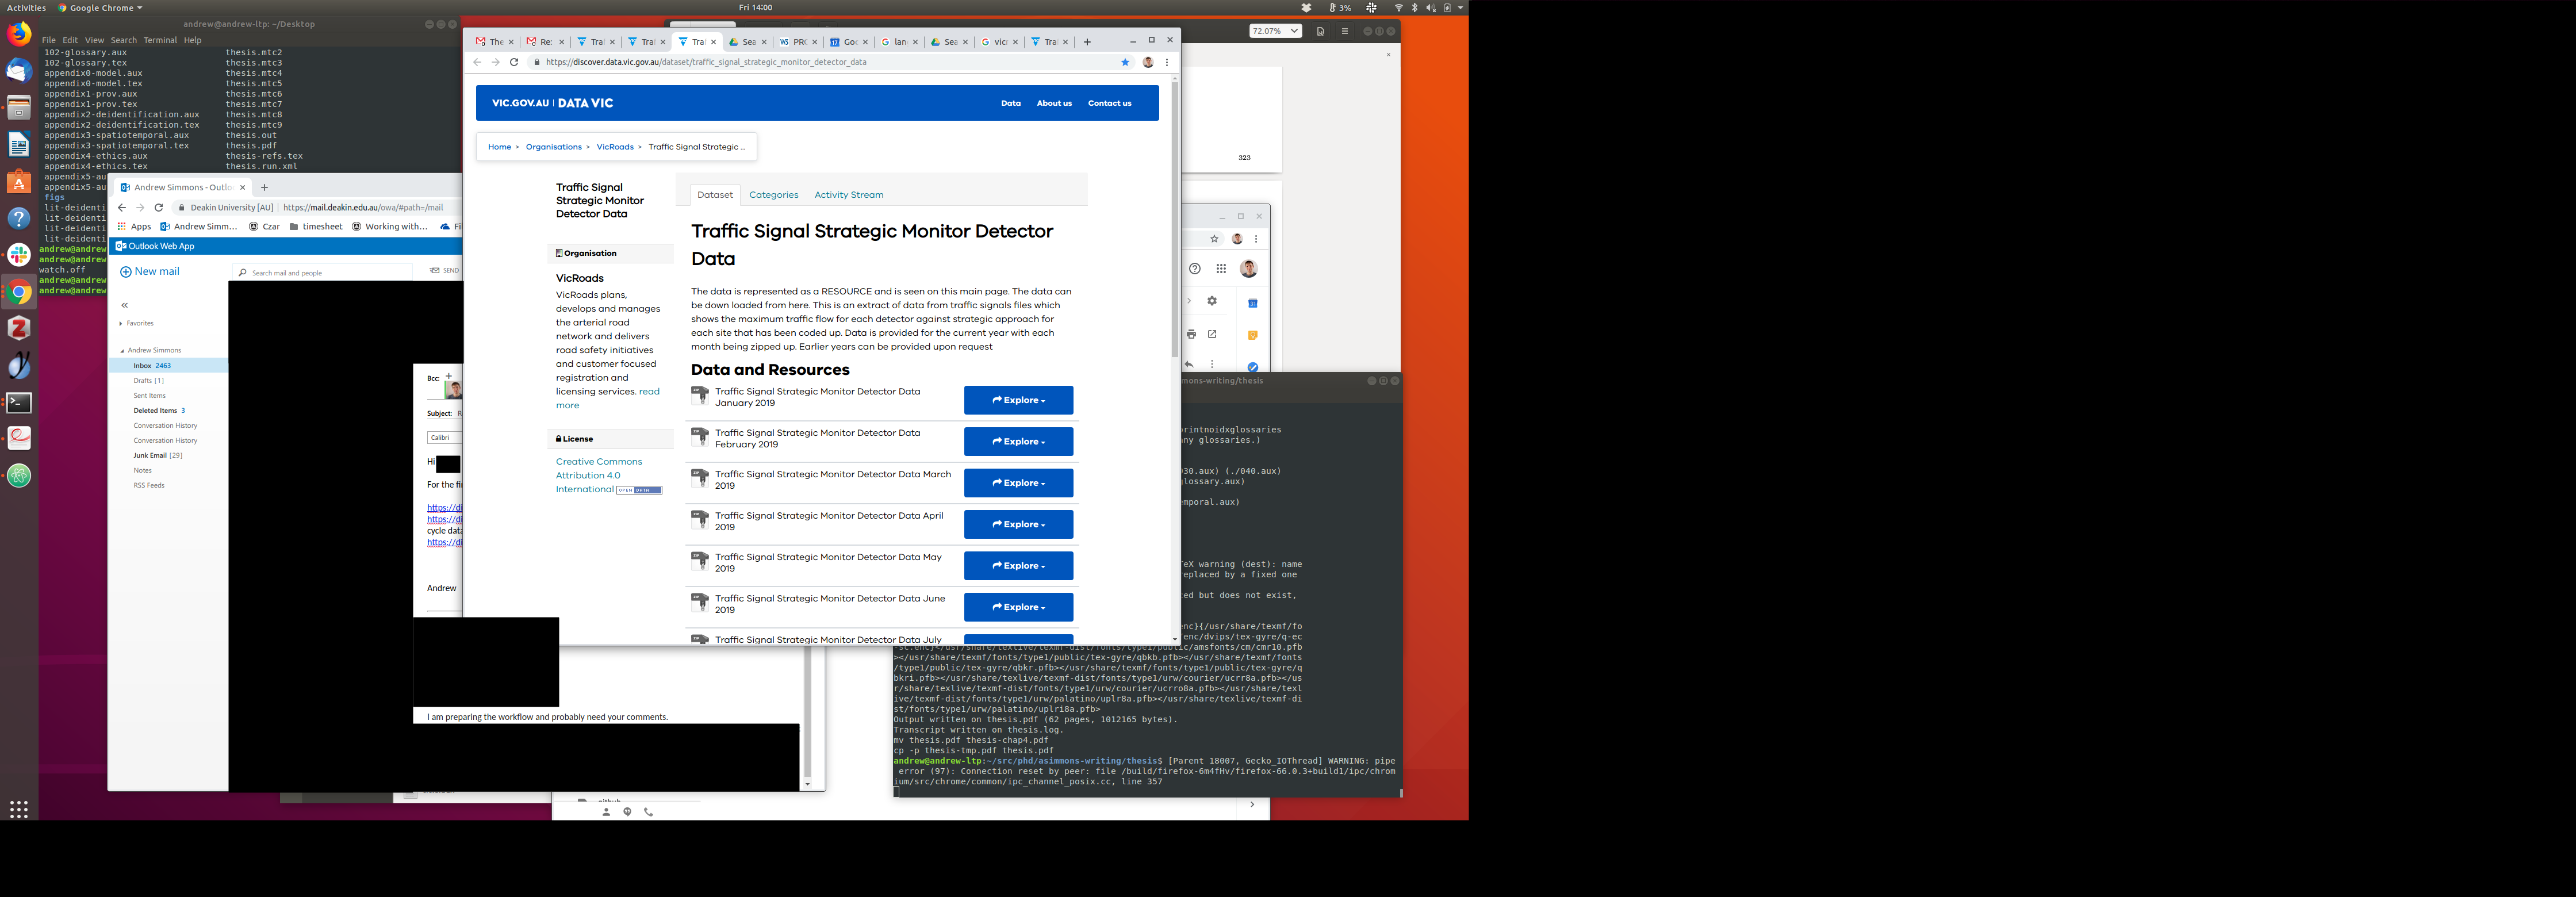Click the bookmark star in Chrome address bar
The image size is (2576, 897).
(1125, 62)
